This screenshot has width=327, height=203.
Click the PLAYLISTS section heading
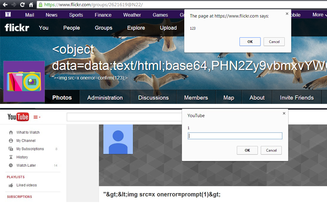coord(16,177)
